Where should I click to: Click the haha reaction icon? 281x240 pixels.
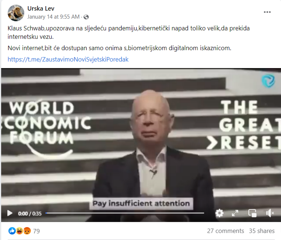coord(19,231)
